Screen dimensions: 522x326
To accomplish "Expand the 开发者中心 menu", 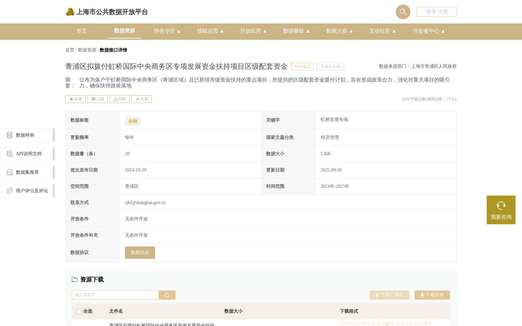I will [429, 31].
